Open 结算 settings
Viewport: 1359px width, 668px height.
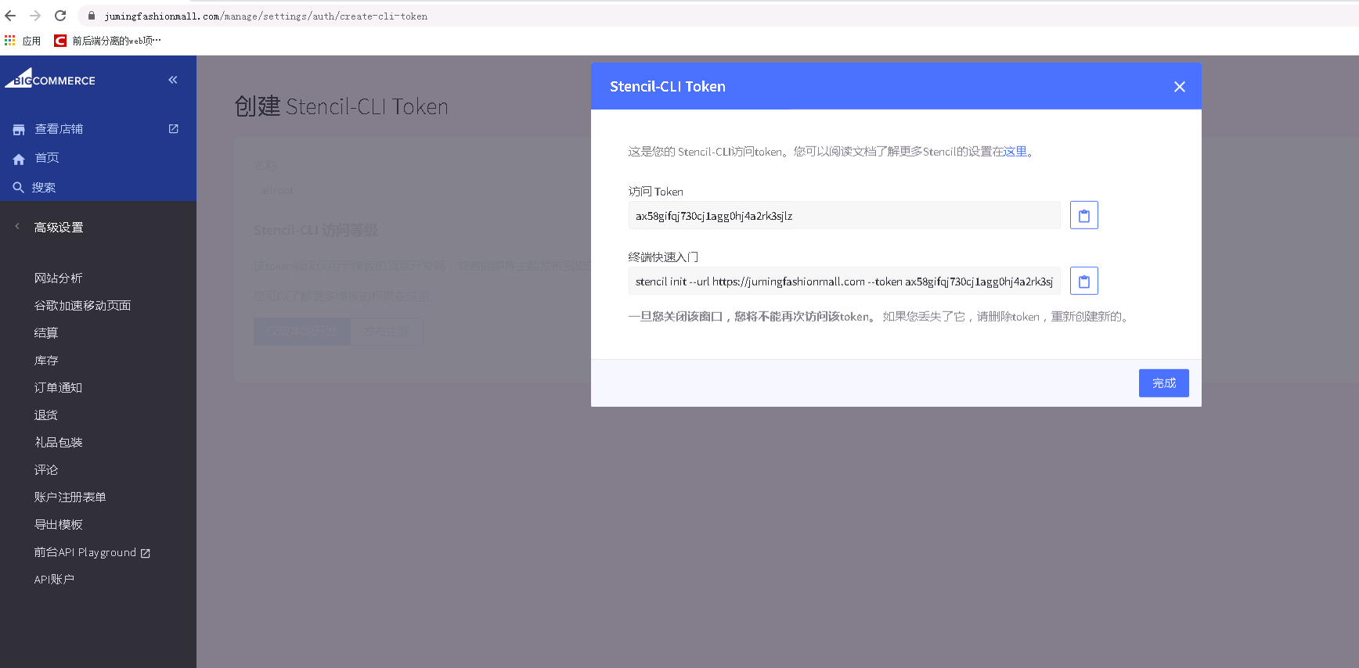pos(46,333)
